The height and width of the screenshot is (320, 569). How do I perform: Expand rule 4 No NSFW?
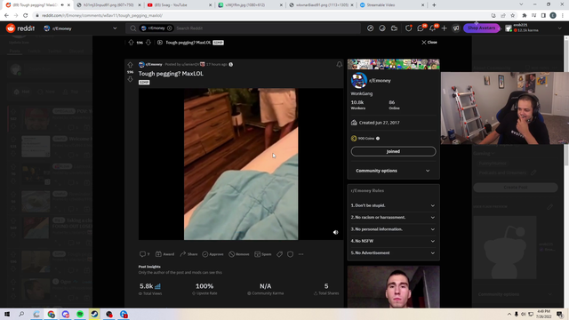(x=393, y=241)
